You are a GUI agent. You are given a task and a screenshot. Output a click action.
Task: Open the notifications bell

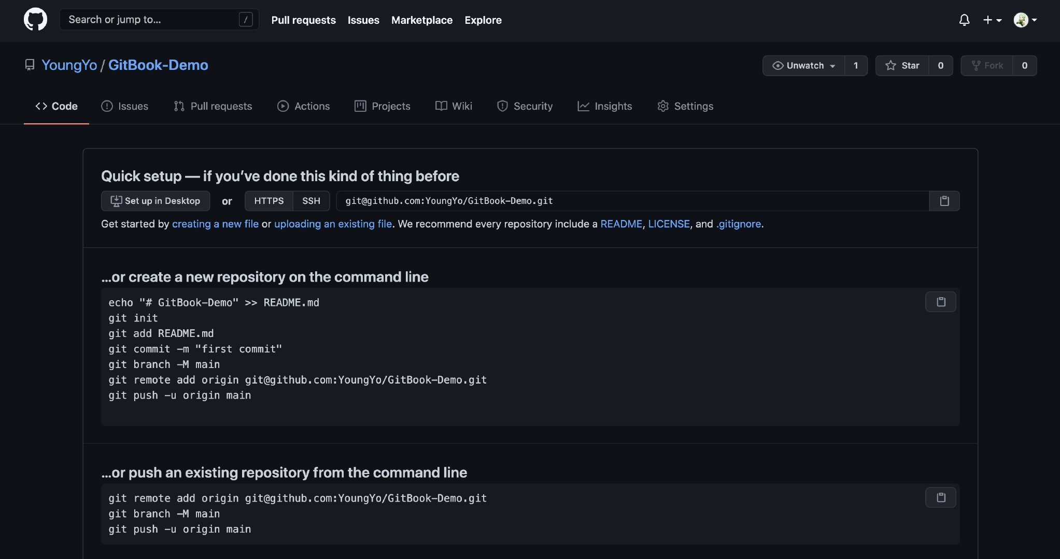(x=964, y=20)
